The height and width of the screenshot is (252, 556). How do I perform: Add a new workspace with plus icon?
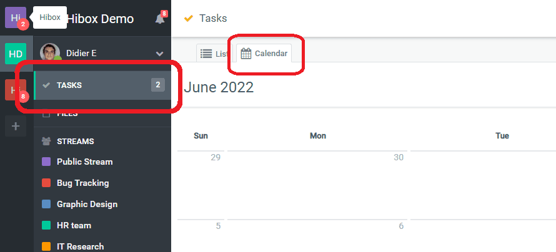tap(16, 127)
